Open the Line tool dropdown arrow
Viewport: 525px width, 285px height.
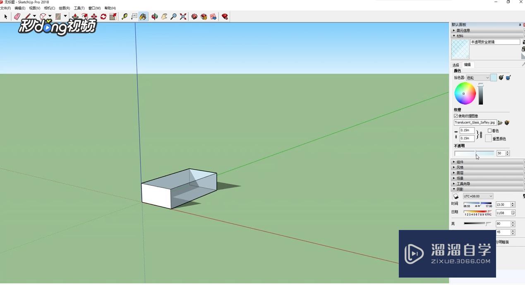[34, 17]
